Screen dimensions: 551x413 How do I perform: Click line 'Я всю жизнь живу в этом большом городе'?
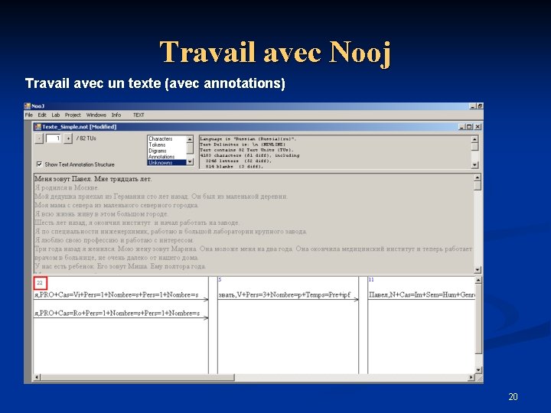[x=102, y=214]
